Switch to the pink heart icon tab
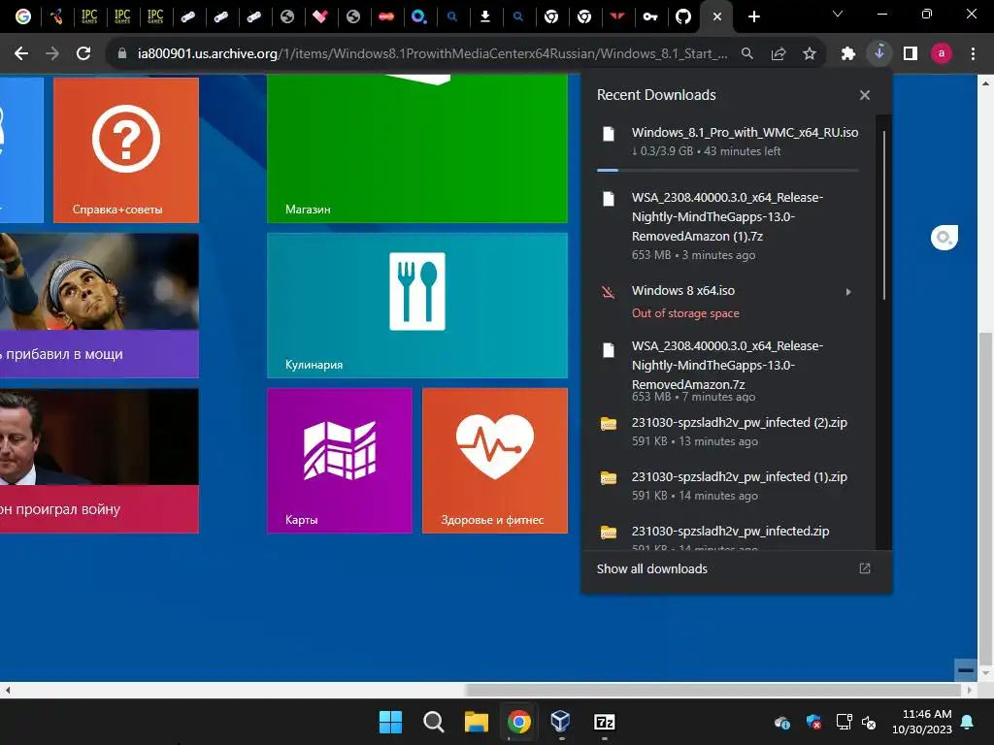Image resolution: width=994 pixels, height=745 pixels. (319, 16)
